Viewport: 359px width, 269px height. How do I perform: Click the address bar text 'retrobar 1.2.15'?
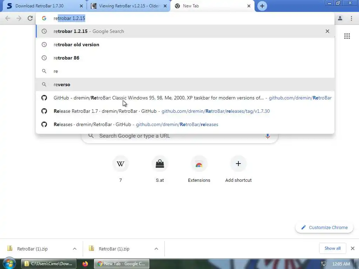click(x=69, y=18)
